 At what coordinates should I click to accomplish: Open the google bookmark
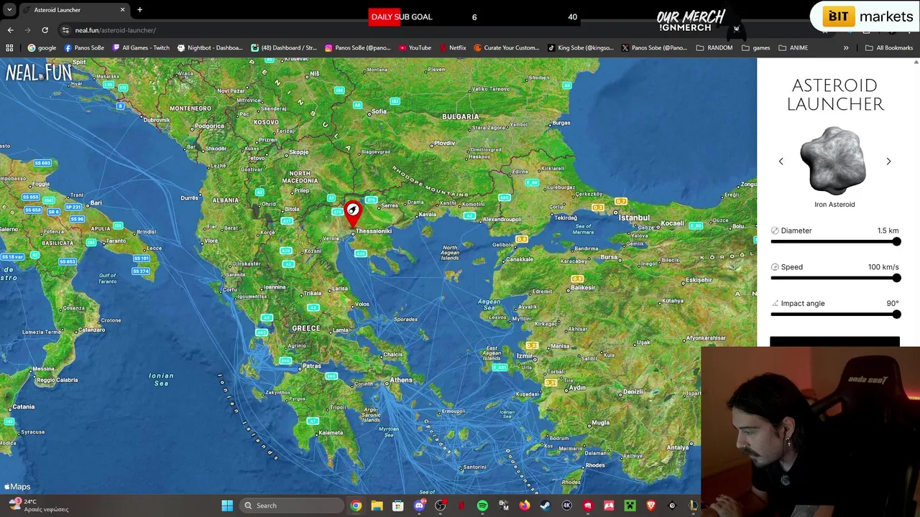(x=42, y=48)
